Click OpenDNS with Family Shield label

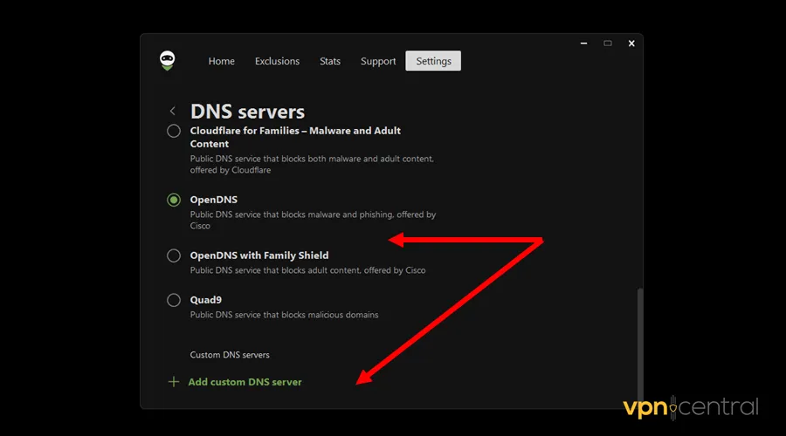[259, 255]
